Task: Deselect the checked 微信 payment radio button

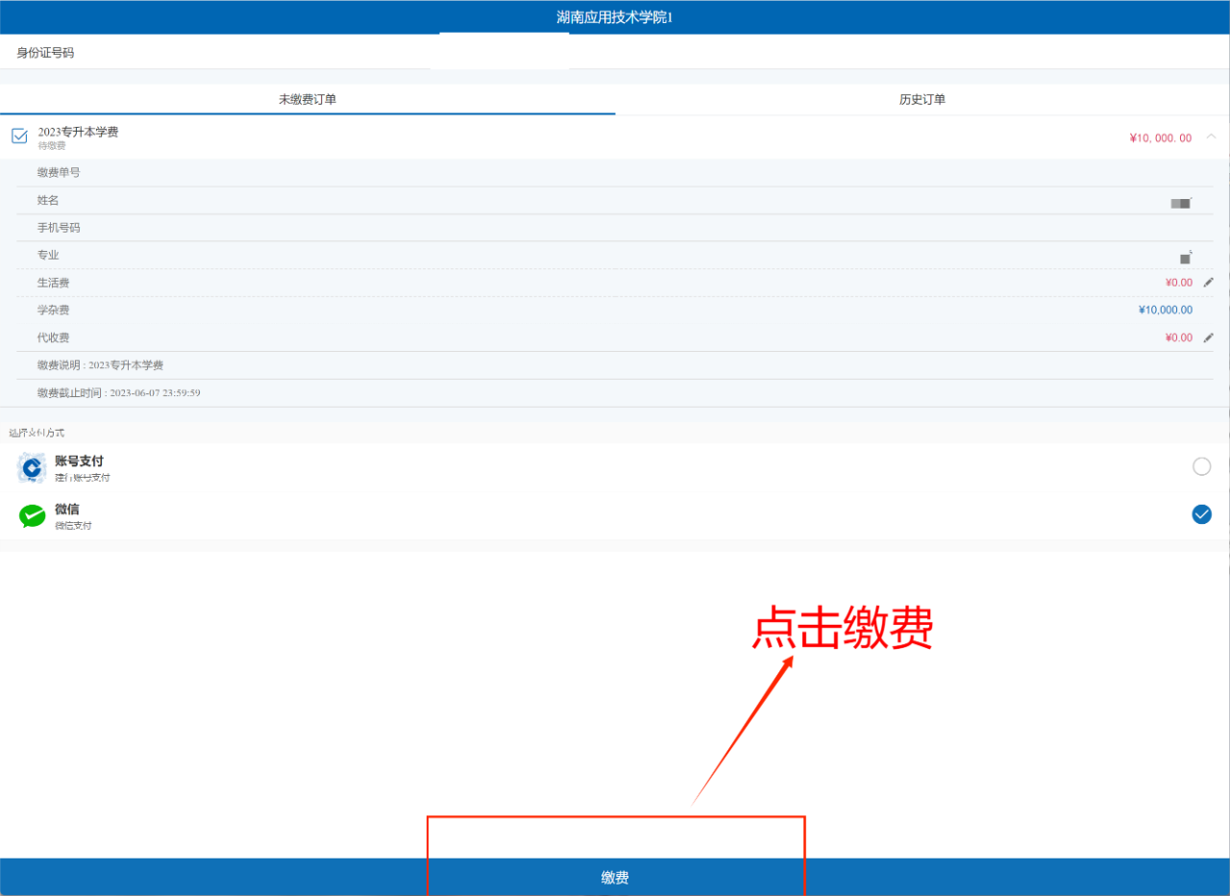Action: tap(1201, 514)
